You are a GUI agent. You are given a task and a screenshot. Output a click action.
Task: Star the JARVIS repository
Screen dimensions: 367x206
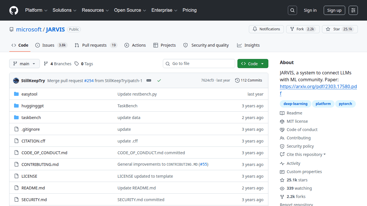pyautogui.click(x=340, y=29)
